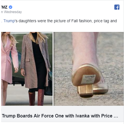124x124 pixels.
Task: Open the TMZ page name
Action: pos(4,7)
